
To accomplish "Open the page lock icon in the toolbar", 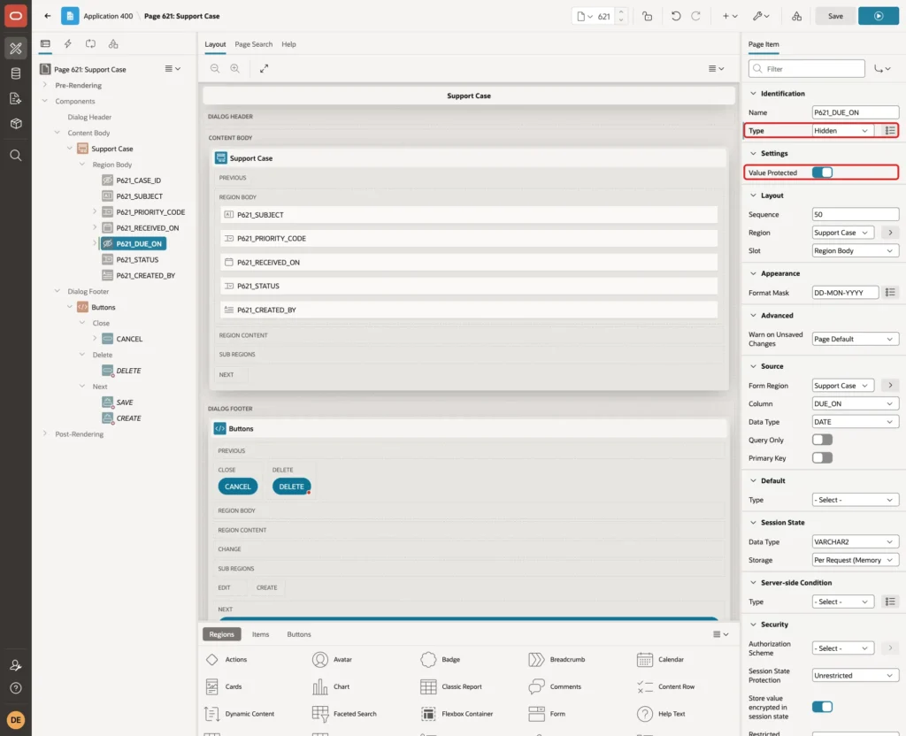I will coord(647,16).
